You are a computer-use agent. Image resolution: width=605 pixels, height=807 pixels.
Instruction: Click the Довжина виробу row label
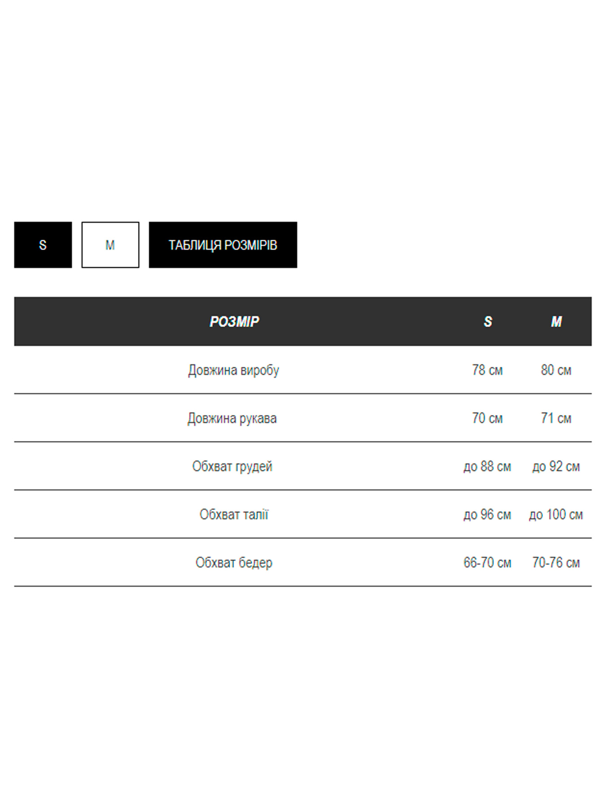(x=233, y=370)
